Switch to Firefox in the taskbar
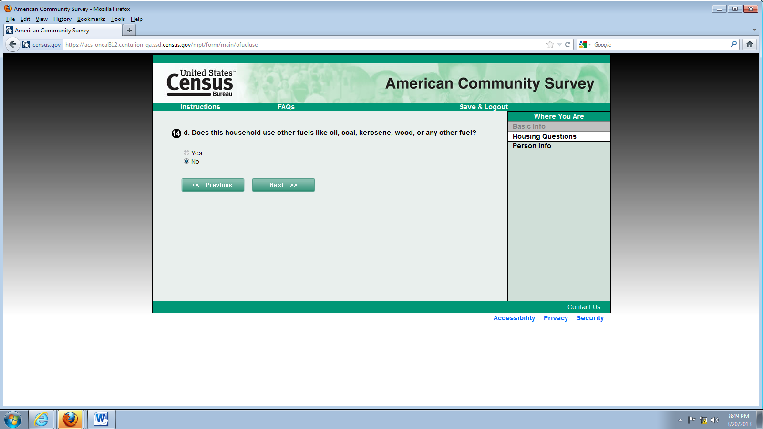 point(70,419)
